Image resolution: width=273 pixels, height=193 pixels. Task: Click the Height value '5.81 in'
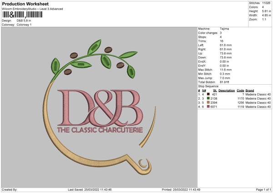tap(266, 11)
